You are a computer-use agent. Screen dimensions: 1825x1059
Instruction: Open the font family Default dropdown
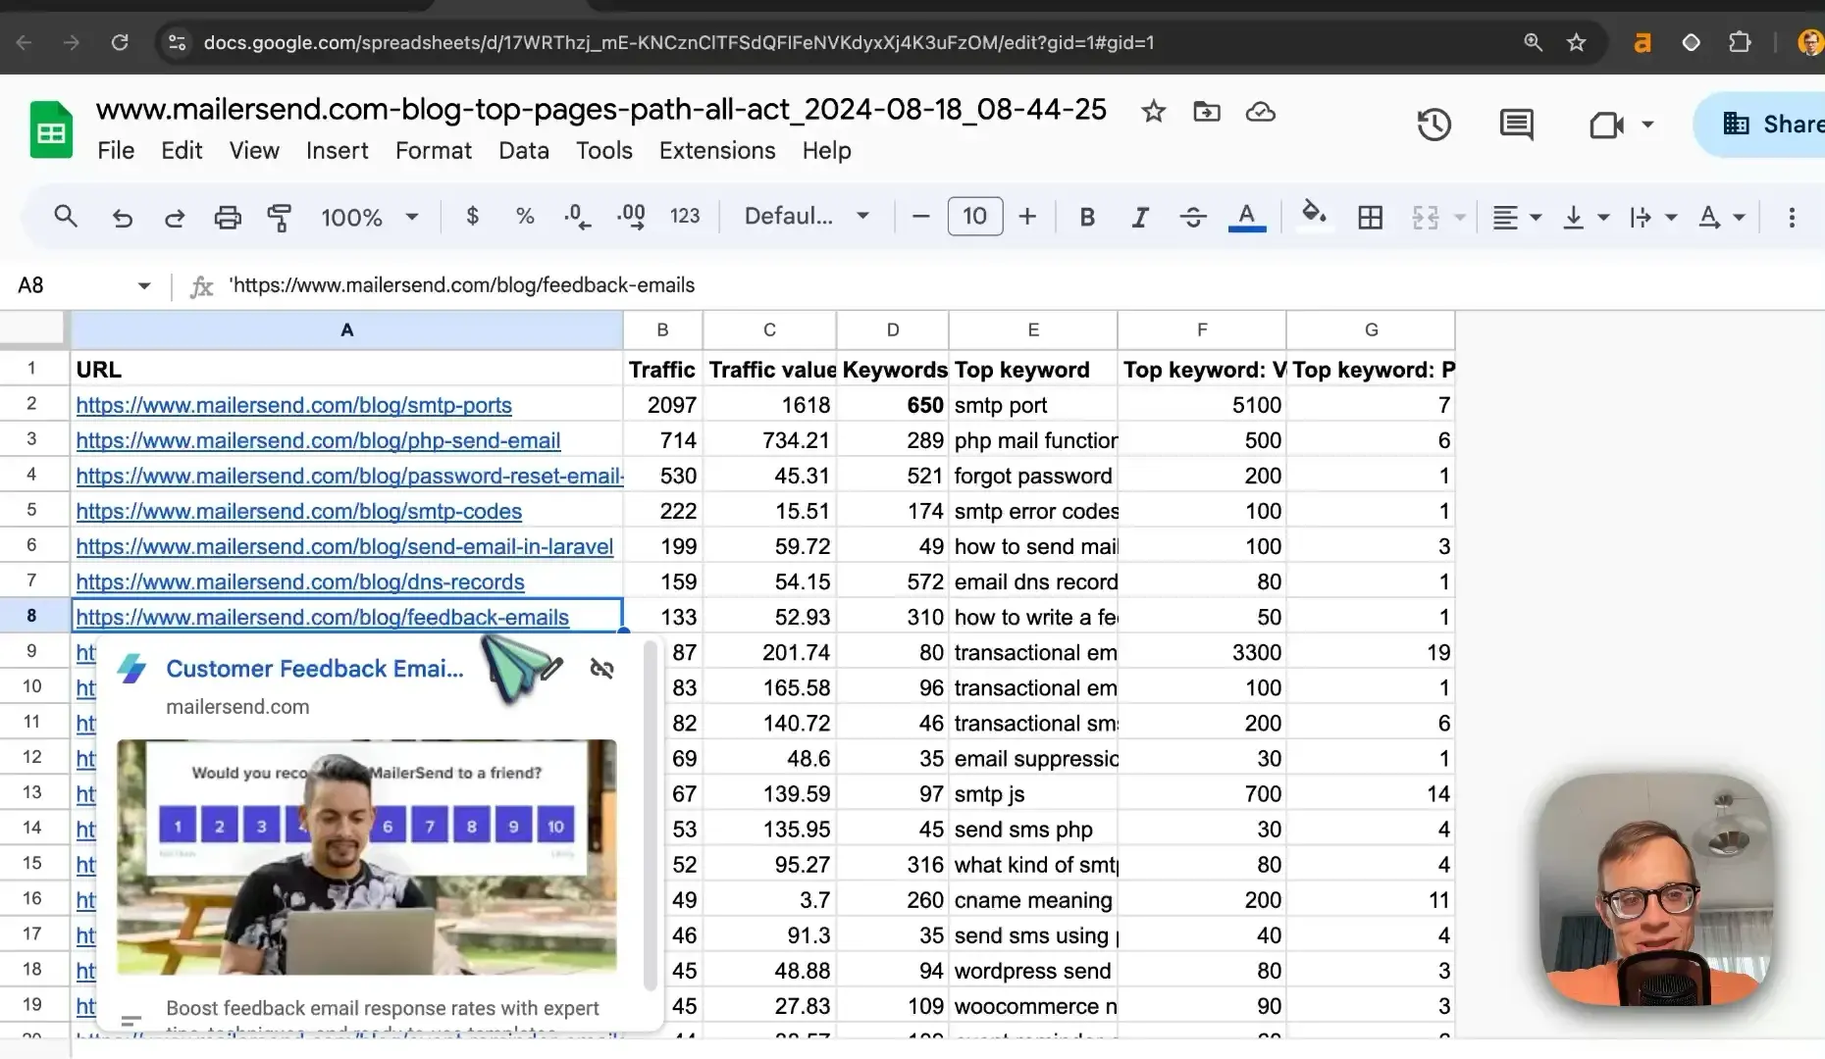tap(807, 217)
